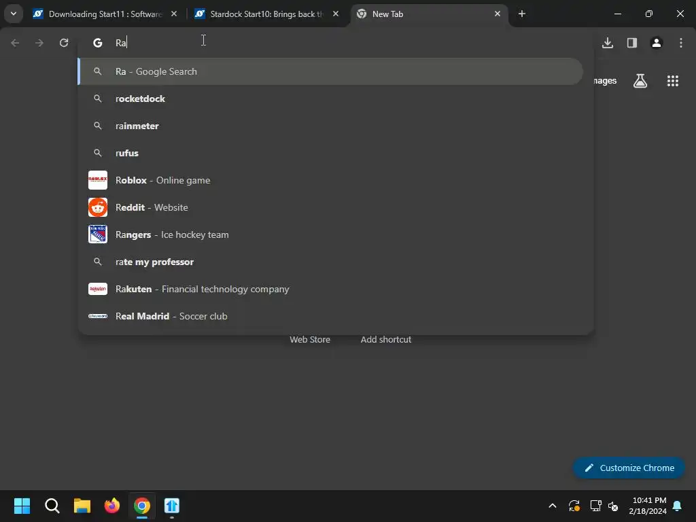696x522 pixels.
Task: Click search icon beside rufus
Action: pyautogui.click(x=98, y=153)
